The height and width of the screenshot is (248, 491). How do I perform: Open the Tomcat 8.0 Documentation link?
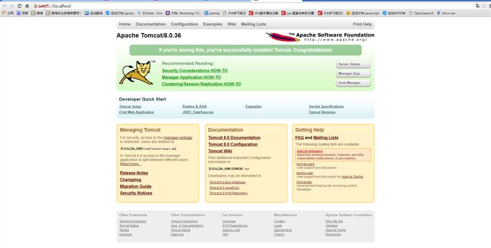[x=234, y=138]
